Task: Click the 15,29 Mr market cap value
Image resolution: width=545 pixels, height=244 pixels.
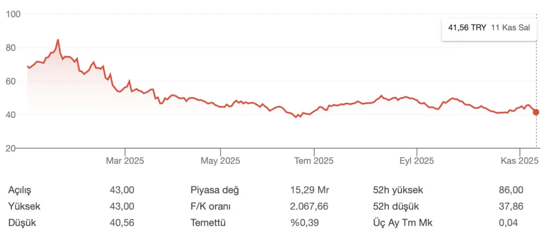Action: [309, 190]
